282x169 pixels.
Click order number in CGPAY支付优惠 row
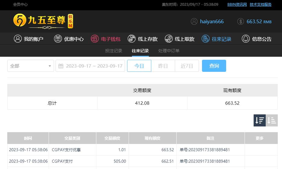tap(205, 150)
